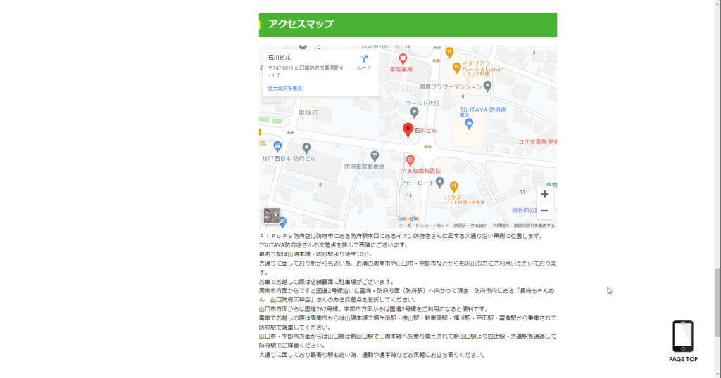Click the コスモ薬局 防府 label
This screenshot has width=721, height=378.
tap(537, 142)
